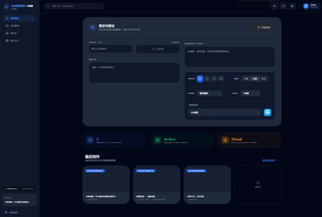Click the 最近创作 heading

click(92, 157)
